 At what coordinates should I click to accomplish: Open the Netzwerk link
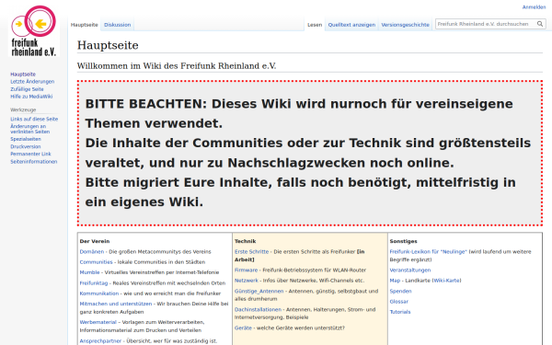click(247, 281)
